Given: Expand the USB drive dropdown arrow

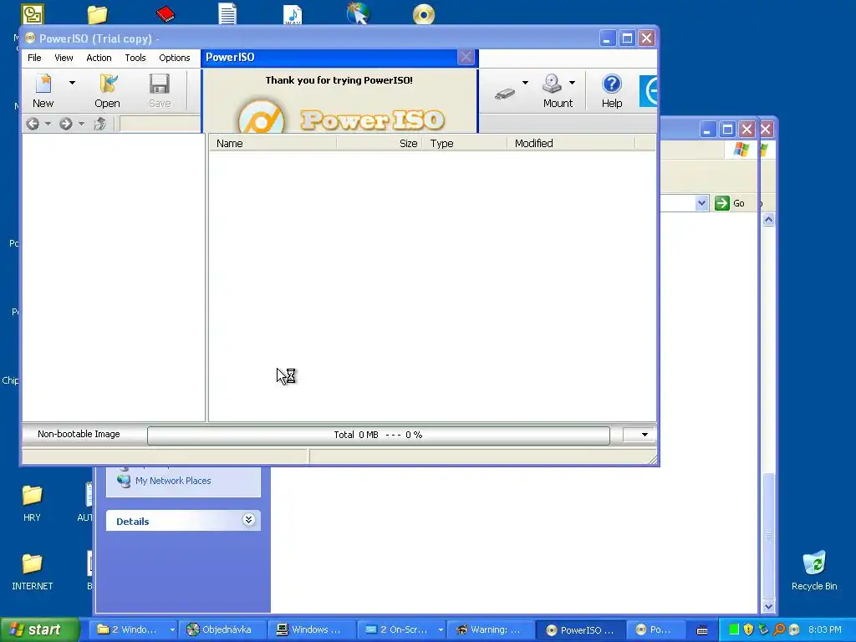Looking at the screenshot, I should point(525,83).
